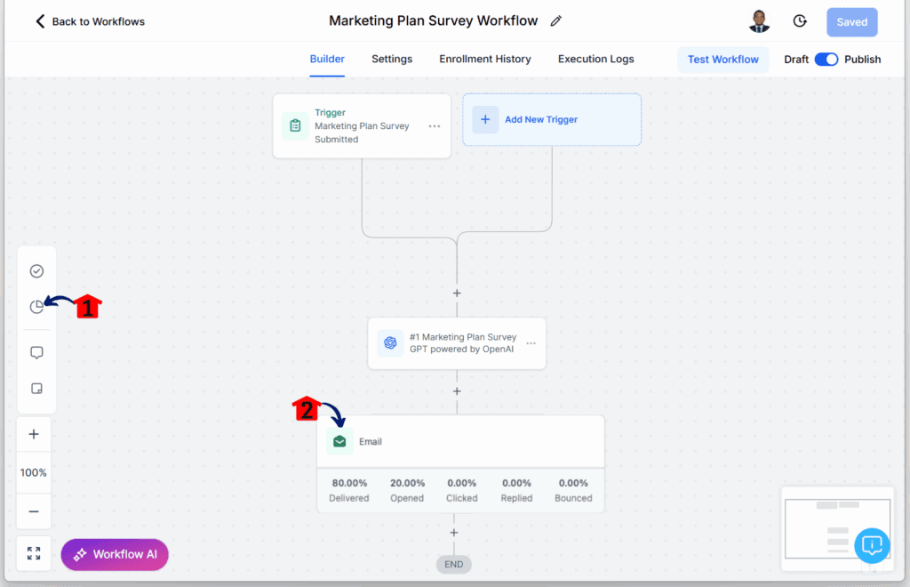Open the blue help chat bubble
The width and height of the screenshot is (910, 587).
(872, 544)
